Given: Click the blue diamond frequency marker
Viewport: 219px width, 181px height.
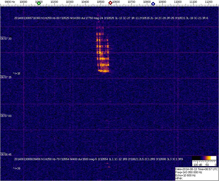Looking at the screenshot, I should pyautogui.click(x=153, y=4).
